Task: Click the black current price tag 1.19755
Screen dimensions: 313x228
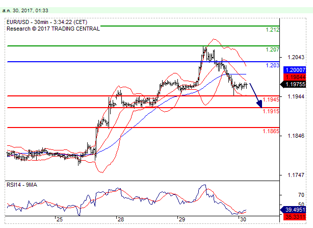Action: [293, 84]
